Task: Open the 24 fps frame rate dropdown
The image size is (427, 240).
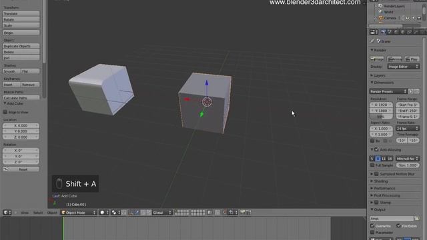Action: click(x=408, y=129)
